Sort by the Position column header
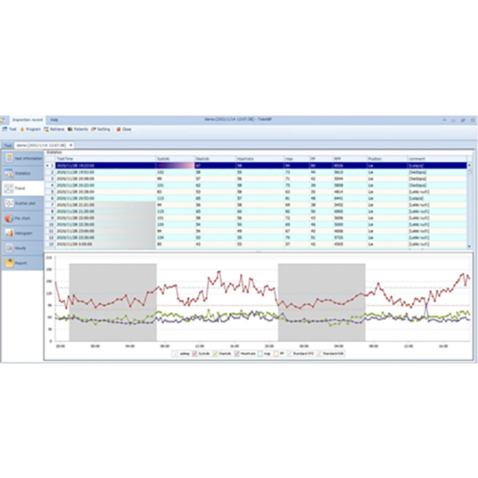 [387, 159]
